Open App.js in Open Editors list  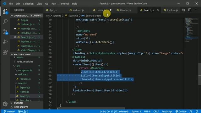[27, 20]
